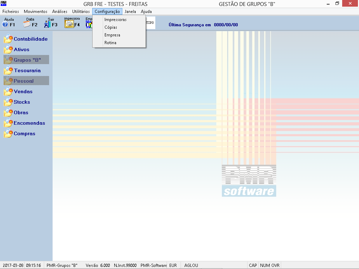The image size is (359, 269).
Task: Click the OVR indicator in status bar
Action: coord(276,265)
